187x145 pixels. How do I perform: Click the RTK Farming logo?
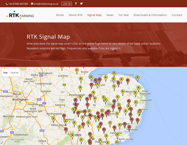click(x=20, y=15)
